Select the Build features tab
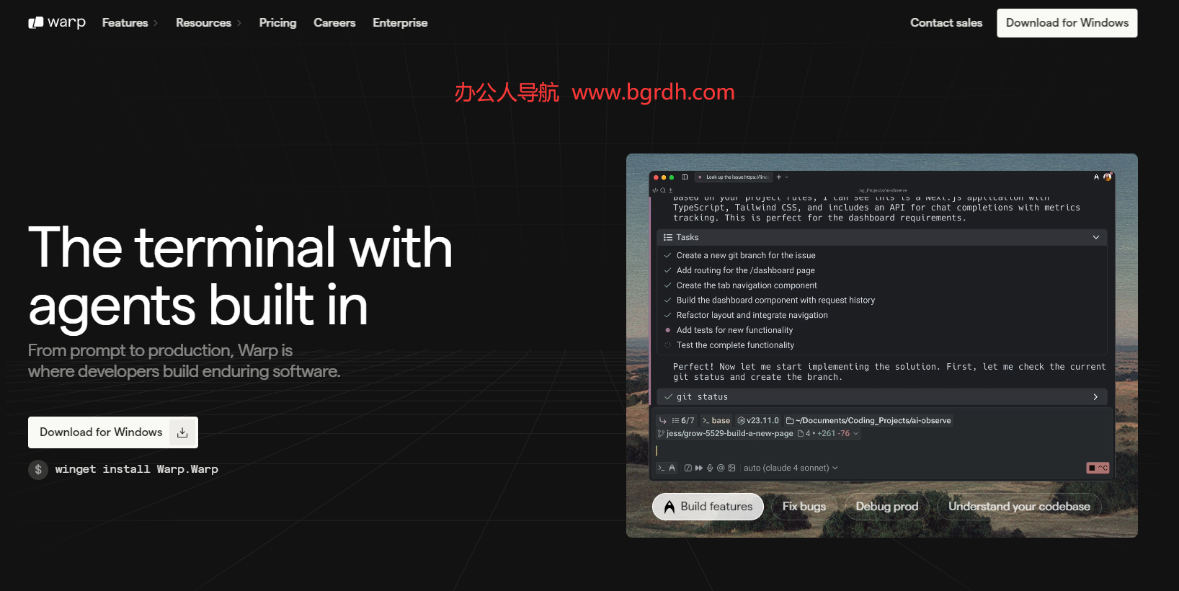The width and height of the screenshot is (1179, 591). (708, 507)
